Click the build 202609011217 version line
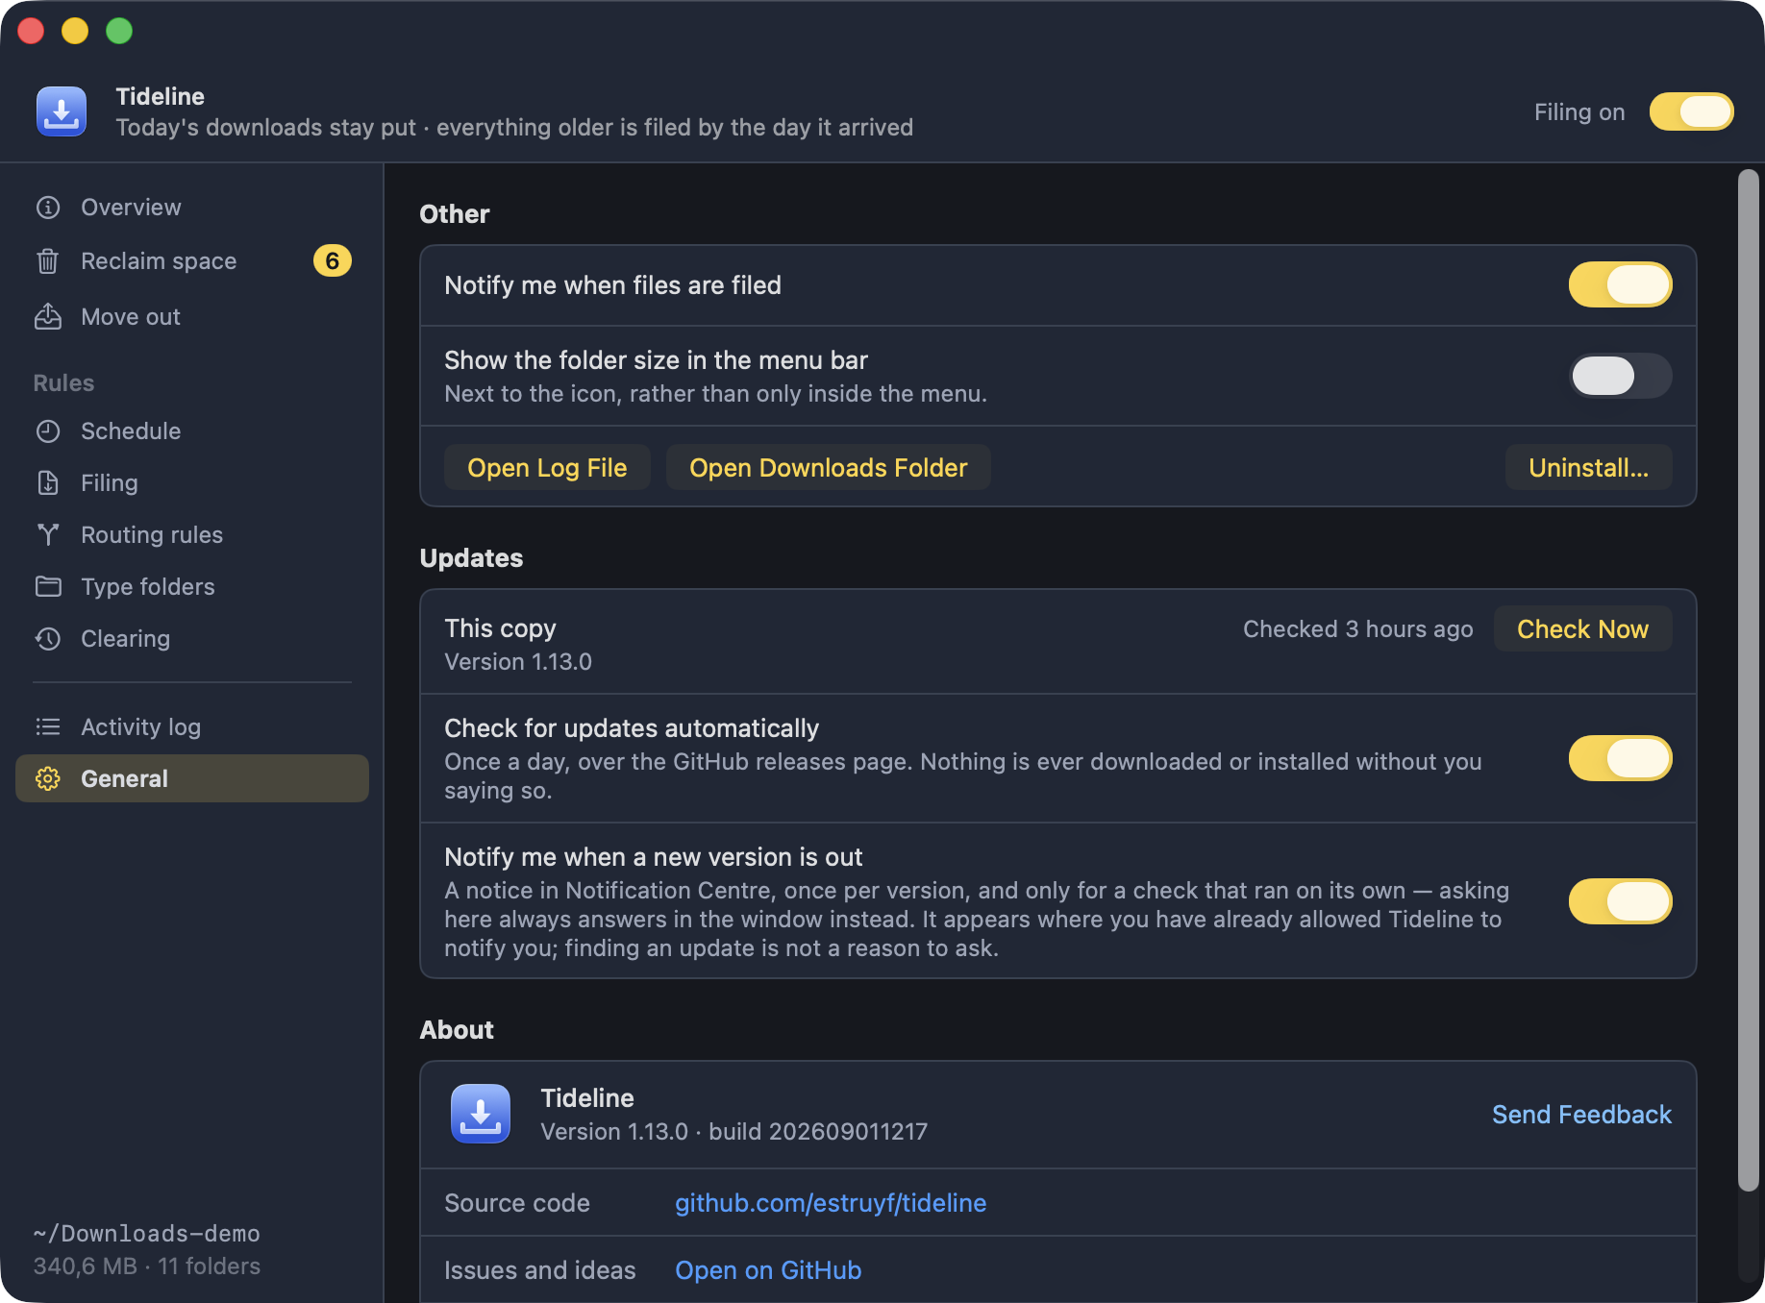Viewport: 1765px width, 1303px height. [734, 1132]
